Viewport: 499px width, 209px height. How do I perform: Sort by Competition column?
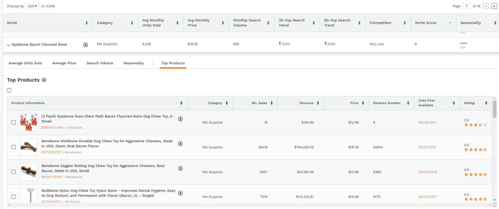[405, 23]
